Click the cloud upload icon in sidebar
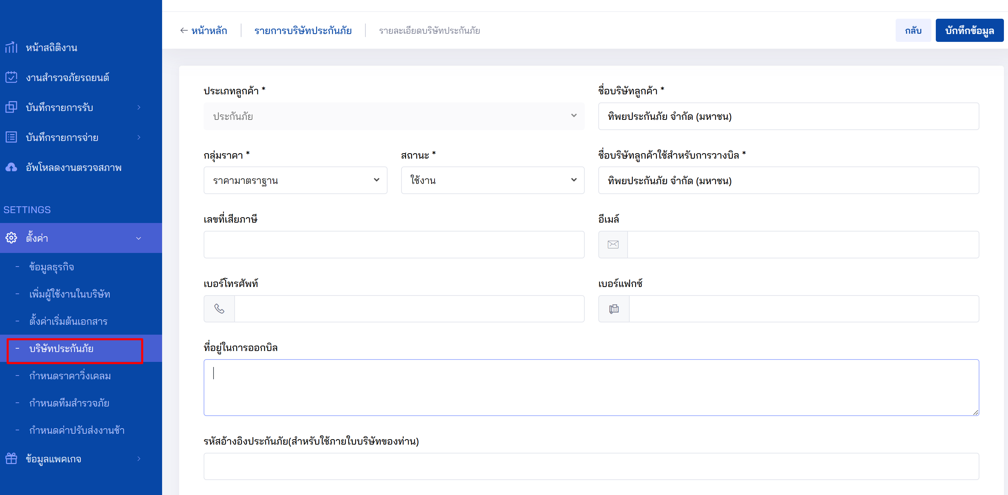The height and width of the screenshot is (495, 1008). 11,167
